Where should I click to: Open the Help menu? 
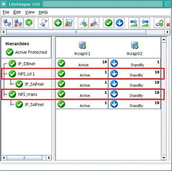pyautogui.click(x=43, y=12)
